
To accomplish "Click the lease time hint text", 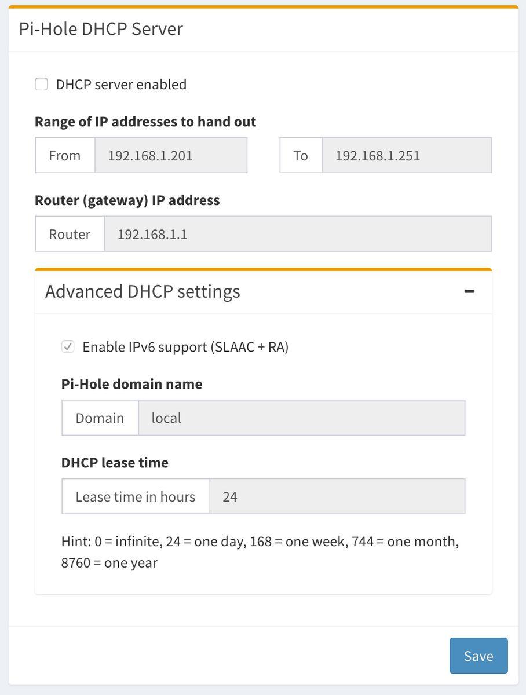I will pyautogui.click(x=260, y=552).
